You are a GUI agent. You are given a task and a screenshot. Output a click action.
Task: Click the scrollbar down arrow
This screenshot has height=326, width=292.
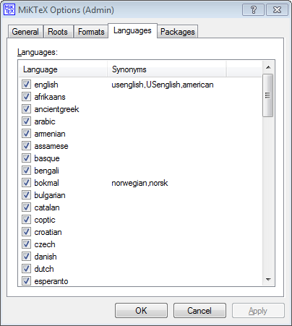click(x=268, y=280)
